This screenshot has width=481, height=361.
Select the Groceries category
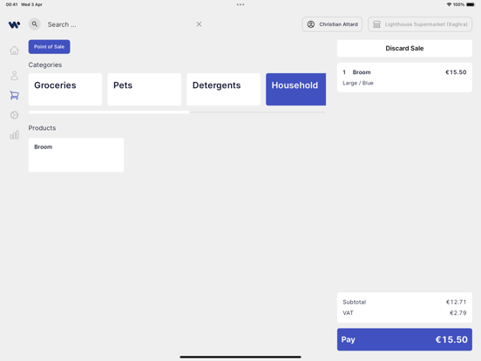tap(65, 89)
